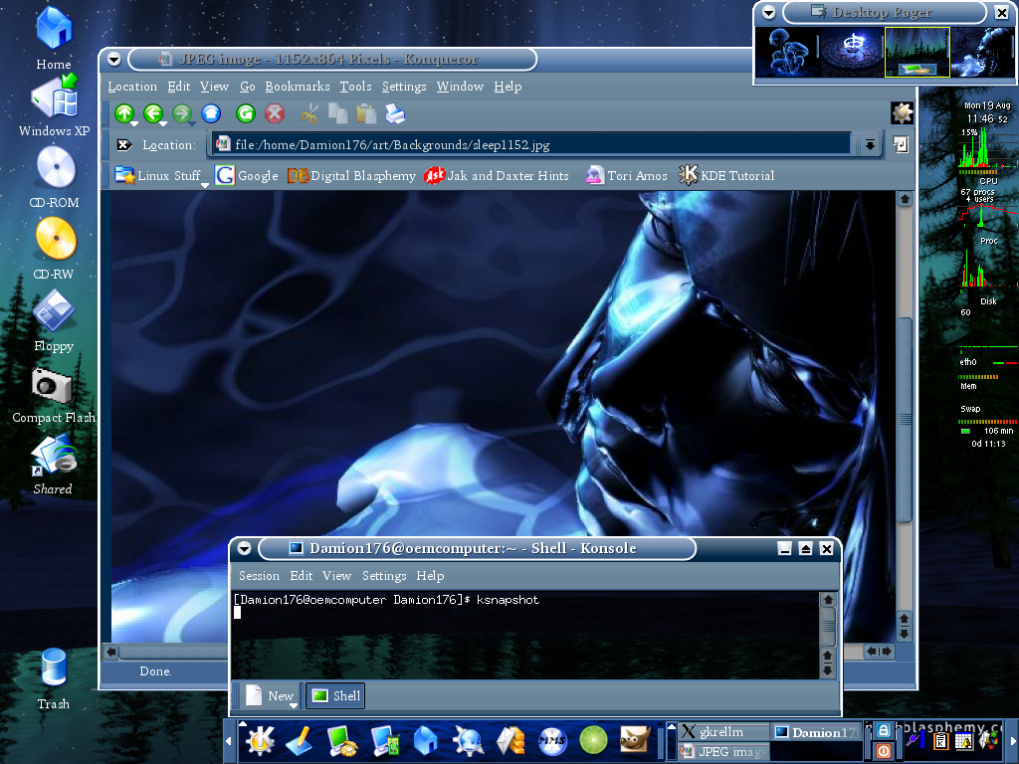The width and height of the screenshot is (1019, 764).
Task: Select the fourth desktop thumbnail in the pager
Action: pyautogui.click(x=982, y=53)
